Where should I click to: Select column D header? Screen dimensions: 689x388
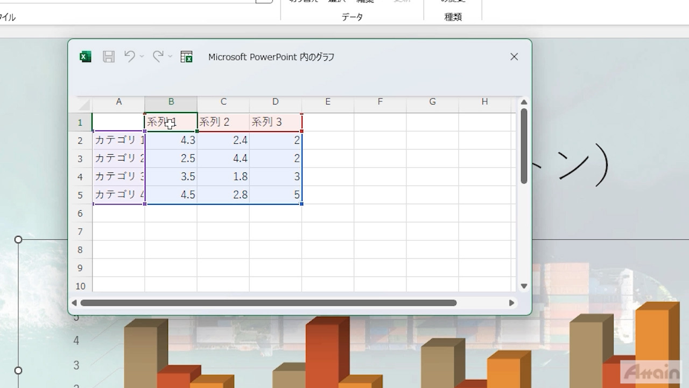[x=275, y=102]
